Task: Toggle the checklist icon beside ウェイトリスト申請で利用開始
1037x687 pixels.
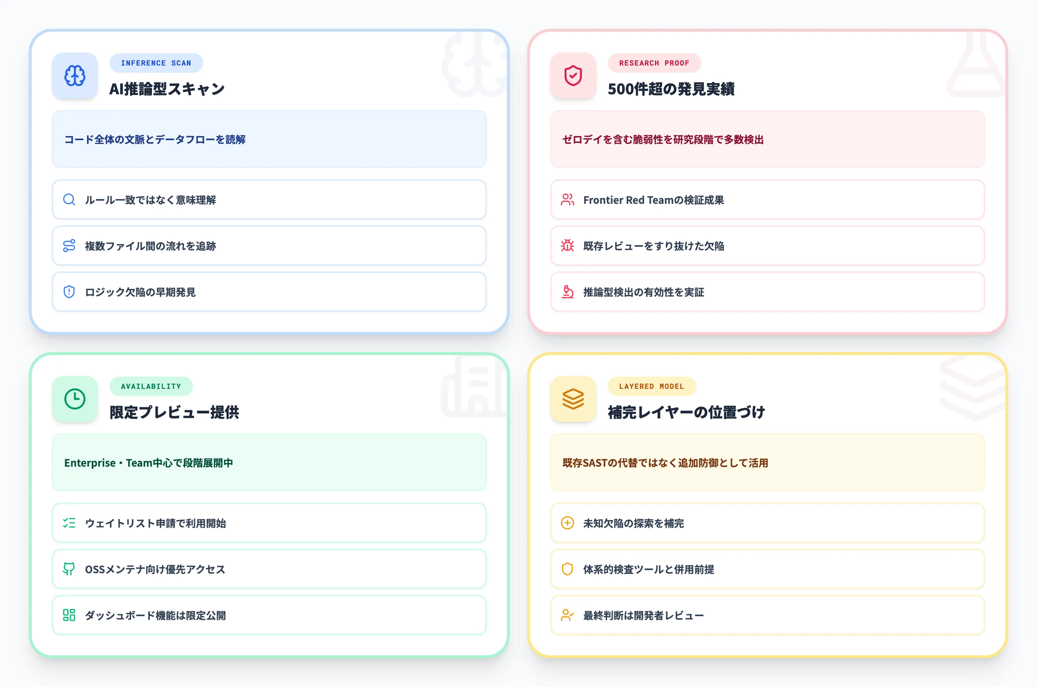Action: click(69, 523)
